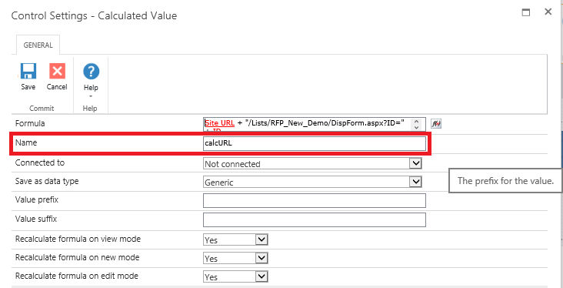
Task: Click the Formula field scroll up arrow
Action: click(417, 122)
